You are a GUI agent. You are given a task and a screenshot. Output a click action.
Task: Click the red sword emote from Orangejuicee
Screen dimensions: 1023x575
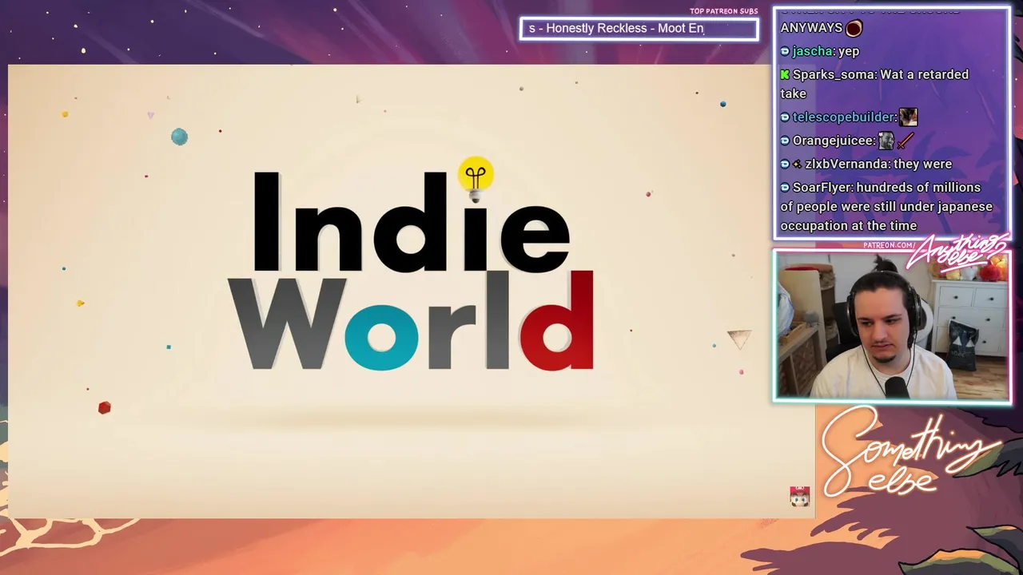click(x=905, y=141)
